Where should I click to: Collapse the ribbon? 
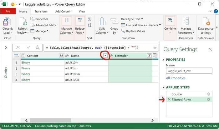[x=210, y=12]
